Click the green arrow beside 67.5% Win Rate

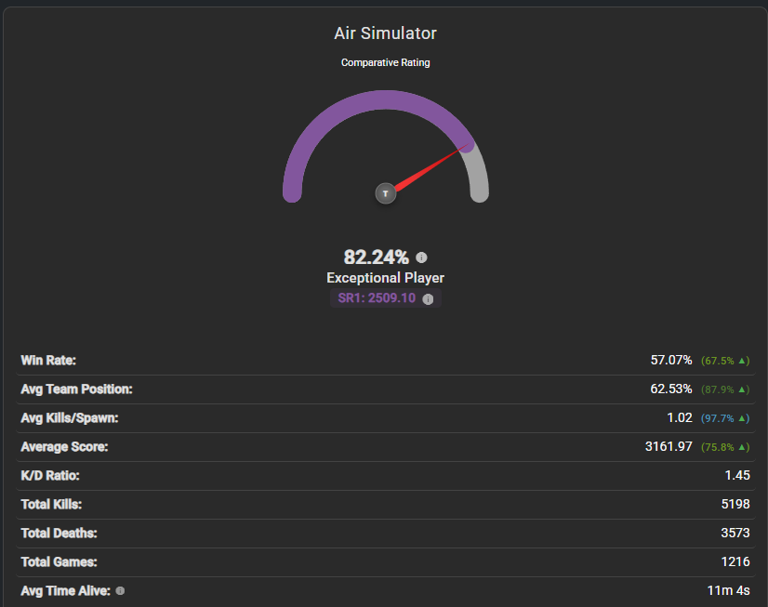click(742, 361)
